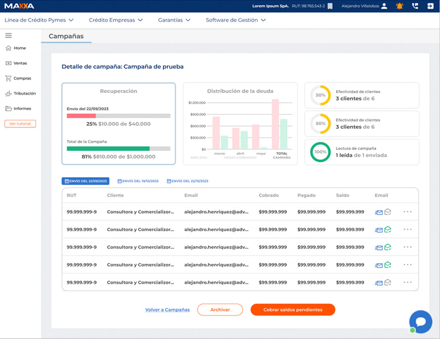Expand the Garantías menu
This screenshot has height=339, width=440.
[x=174, y=20]
